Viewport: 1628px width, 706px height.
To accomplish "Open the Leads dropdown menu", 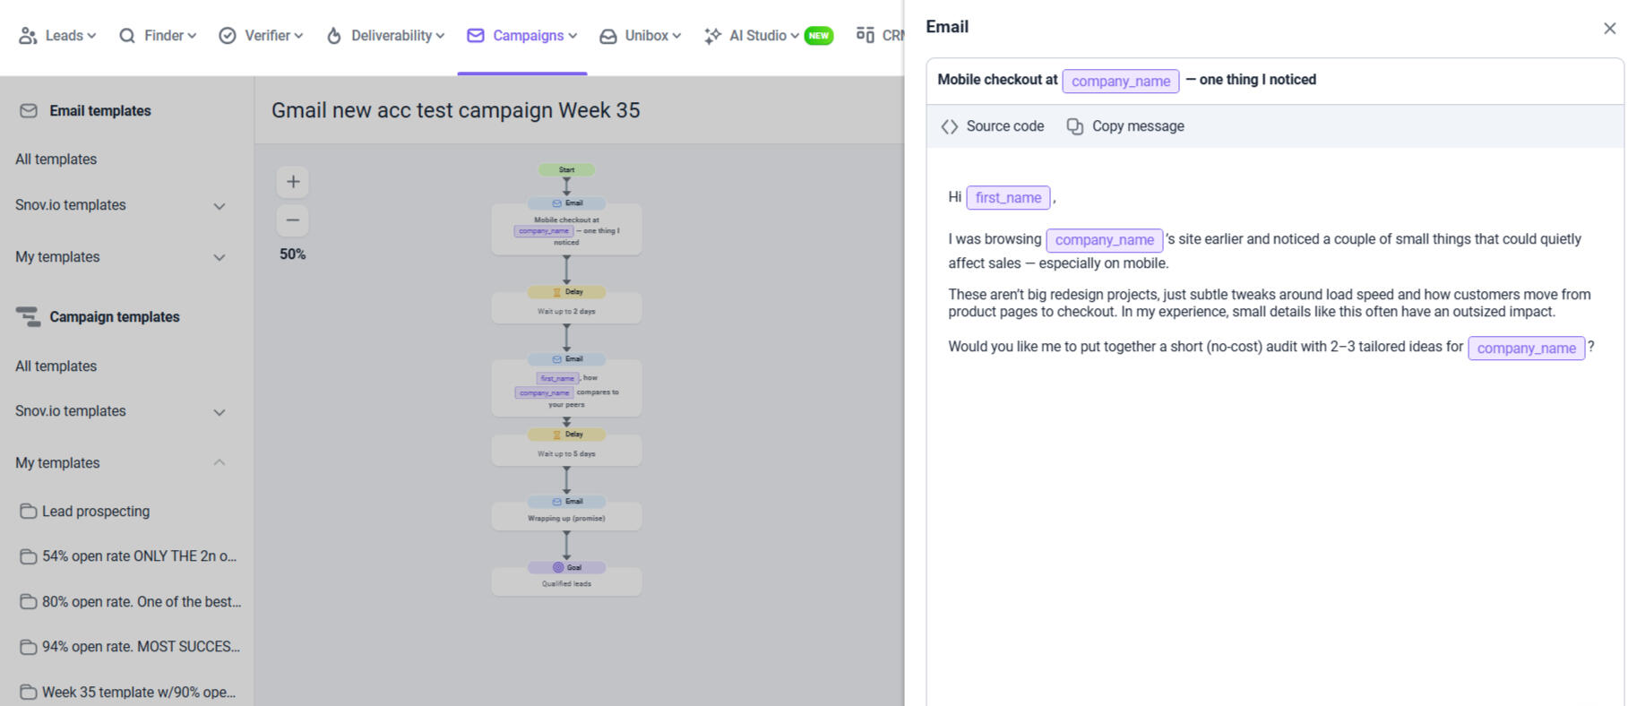I will tap(58, 36).
